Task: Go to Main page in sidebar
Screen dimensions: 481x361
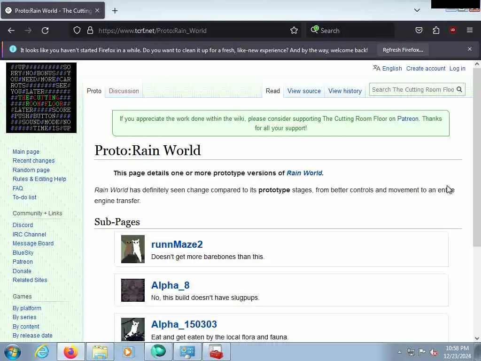Action: click(x=26, y=152)
